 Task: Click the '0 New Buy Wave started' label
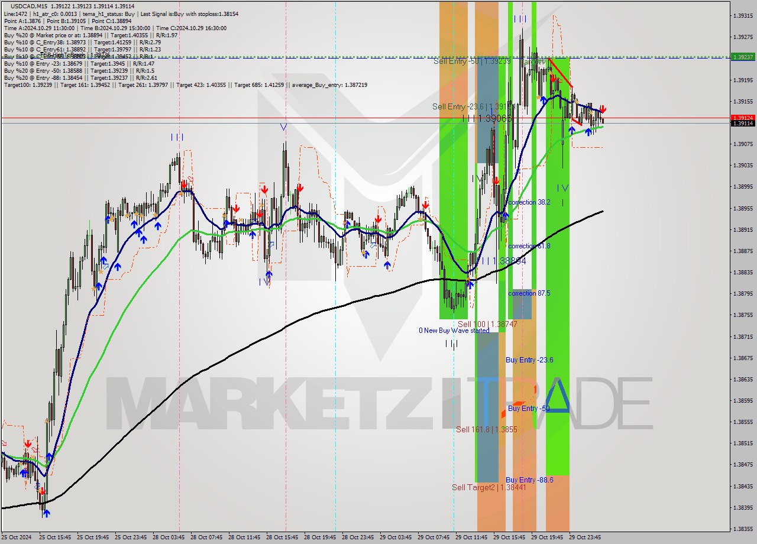(x=454, y=331)
